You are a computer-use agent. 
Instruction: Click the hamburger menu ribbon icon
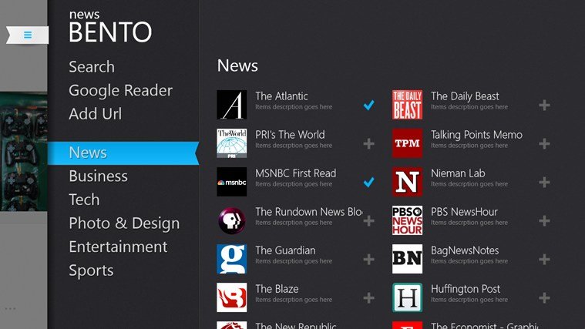pos(27,35)
